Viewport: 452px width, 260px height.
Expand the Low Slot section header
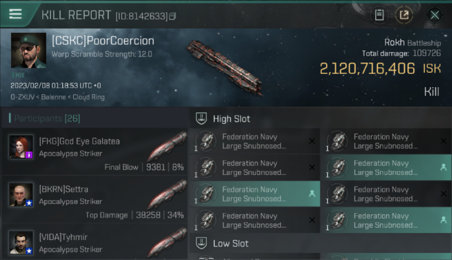[231, 243]
